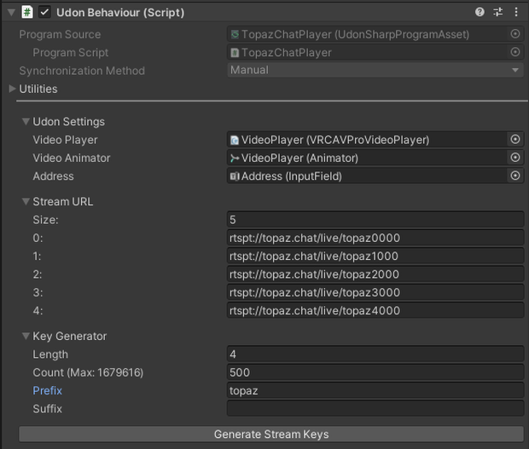Click the Udon Behaviour script hash icon
This screenshot has height=449, width=529.
pos(27,13)
